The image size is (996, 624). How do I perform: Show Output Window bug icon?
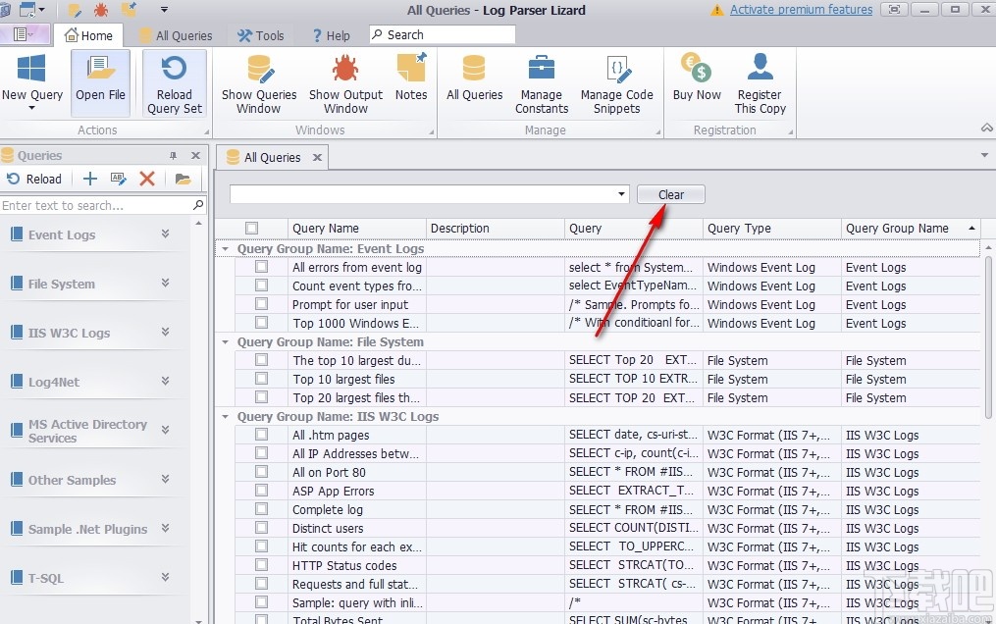345,69
